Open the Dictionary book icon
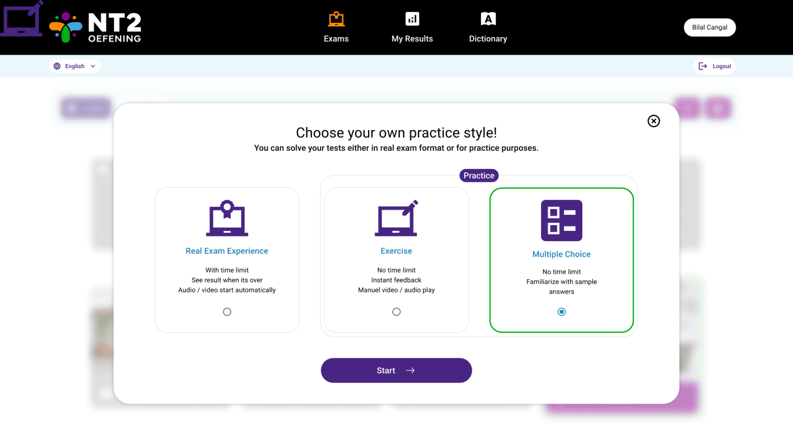 tap(488, 18)
